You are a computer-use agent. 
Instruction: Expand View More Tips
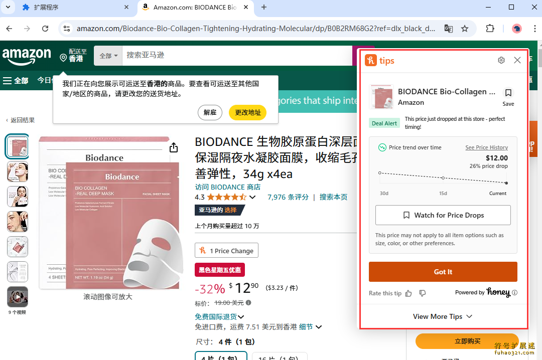pos(443,316)
